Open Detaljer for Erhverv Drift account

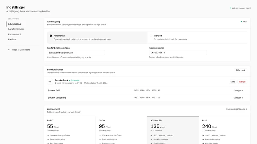coord(238,91)
